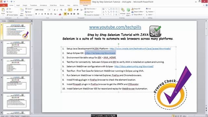Open the Oracle JDK downloads link
This screenshot has width=208, height=117.
click(140, 49)
